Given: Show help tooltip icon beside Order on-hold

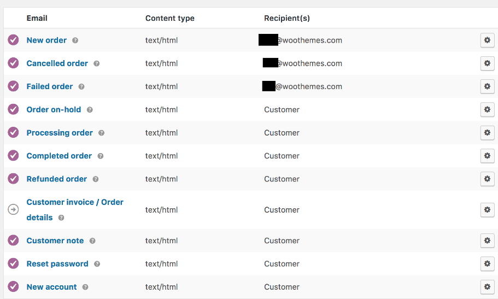Looking at the screenshot, I should click(x=90, y=110).
